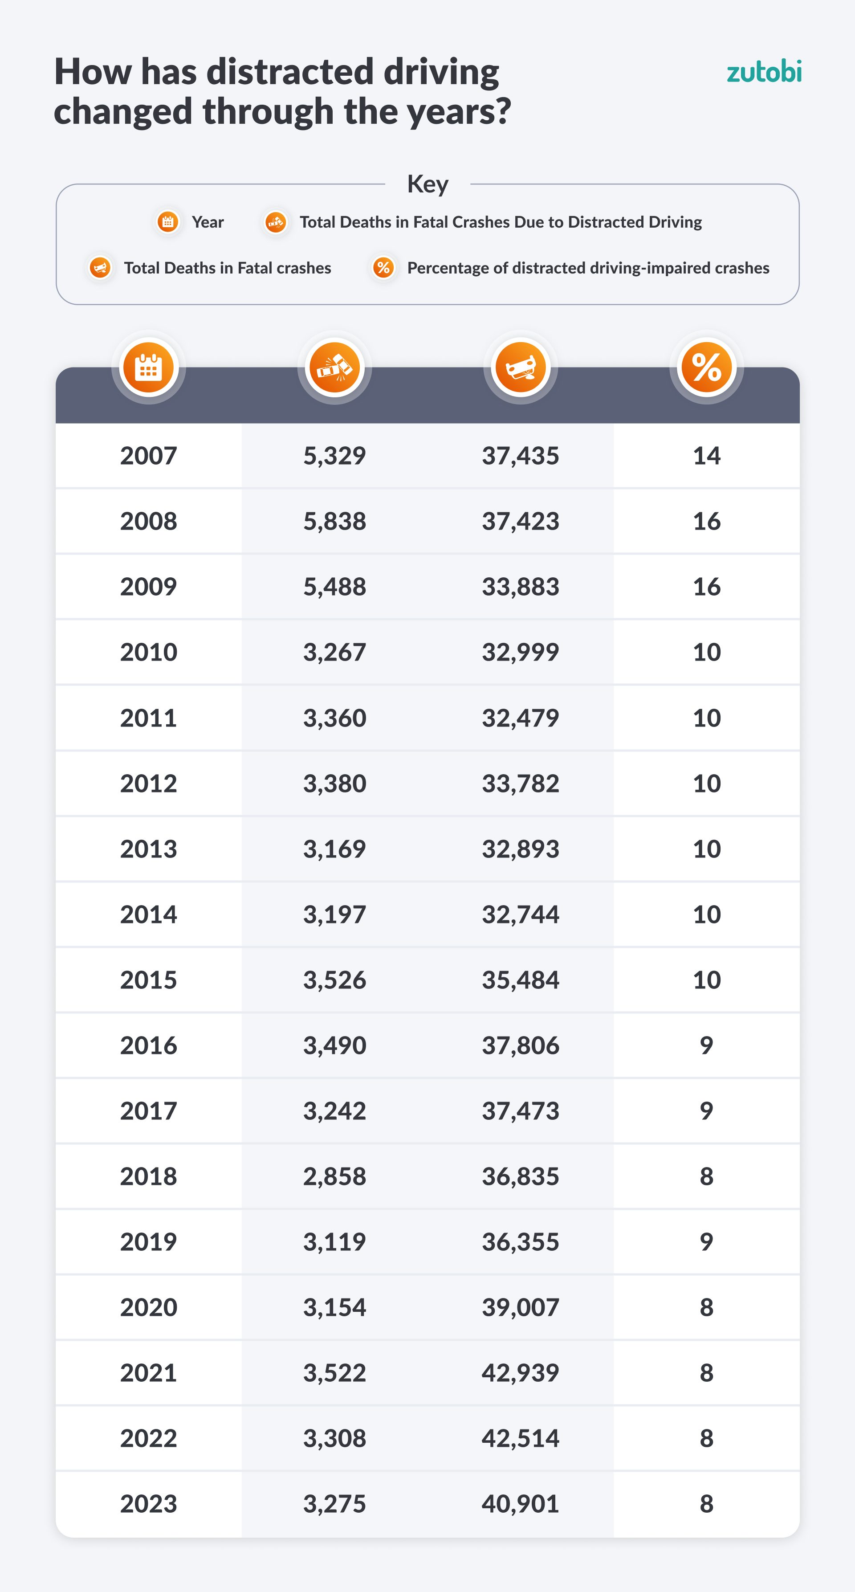Click the small percent icon in the Key box
Image resolution: width=855 pixels, height=1592 pixels.
pyautogui.click(x=384, y=268)
